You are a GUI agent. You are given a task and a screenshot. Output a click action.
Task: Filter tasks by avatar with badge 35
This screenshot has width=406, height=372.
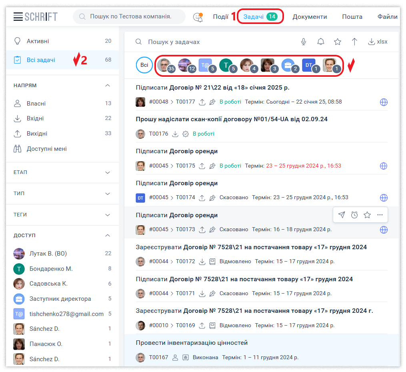pos(164,65)
